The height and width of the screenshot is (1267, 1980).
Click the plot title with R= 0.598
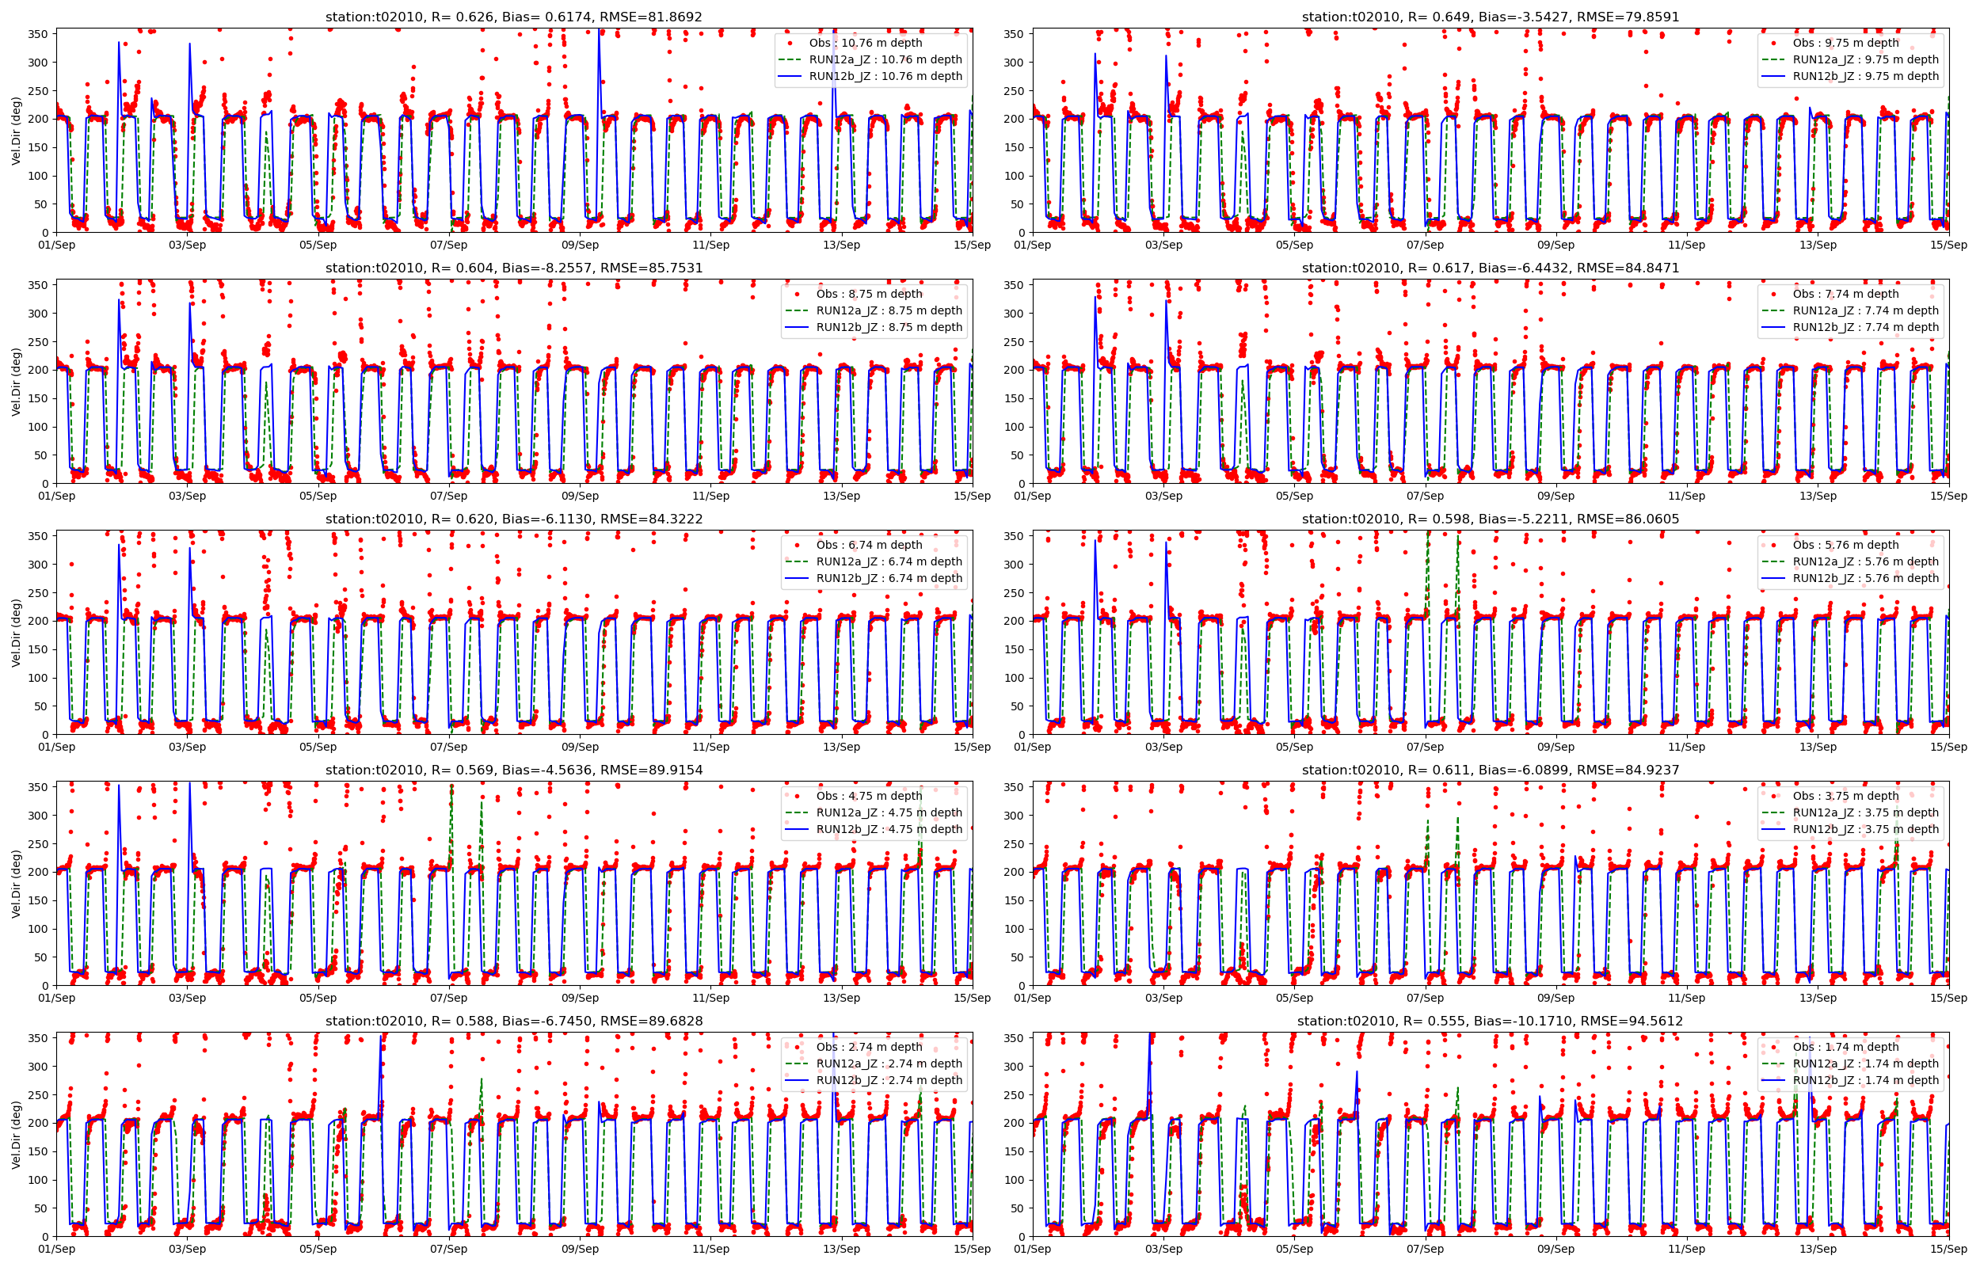pyautogui.click(x=1490, y=519)
